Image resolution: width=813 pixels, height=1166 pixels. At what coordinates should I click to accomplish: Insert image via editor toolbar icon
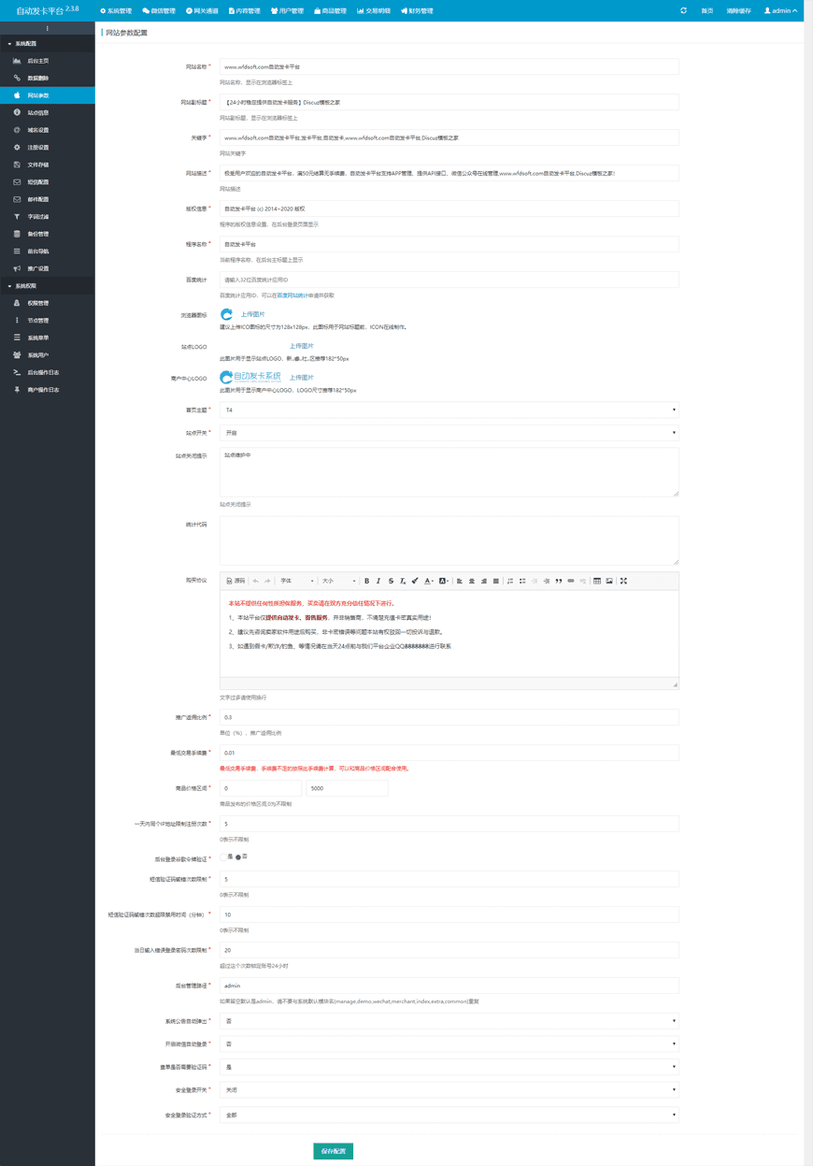pyautogui.click(x=609, y=581)
